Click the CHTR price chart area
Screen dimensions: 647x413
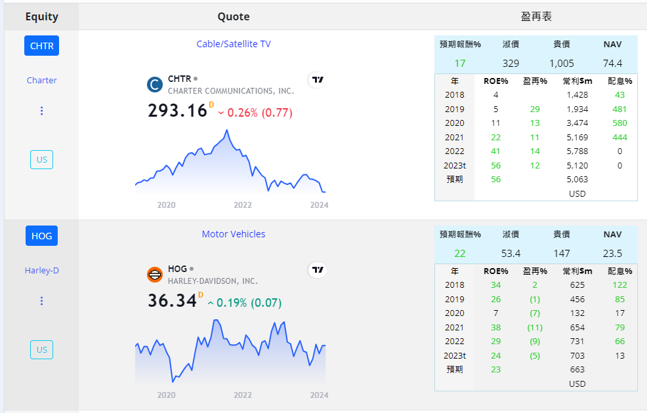point(230,163)
